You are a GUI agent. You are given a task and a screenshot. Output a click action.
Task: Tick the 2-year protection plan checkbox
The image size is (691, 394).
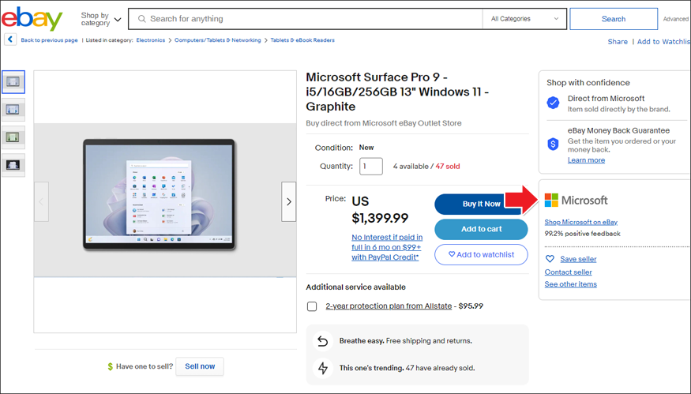pyautogui.click(x=312, y=306)
